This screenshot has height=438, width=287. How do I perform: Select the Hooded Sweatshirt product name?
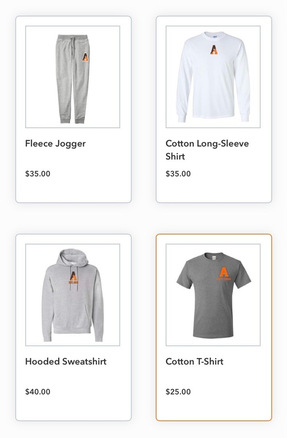(66, 361)
